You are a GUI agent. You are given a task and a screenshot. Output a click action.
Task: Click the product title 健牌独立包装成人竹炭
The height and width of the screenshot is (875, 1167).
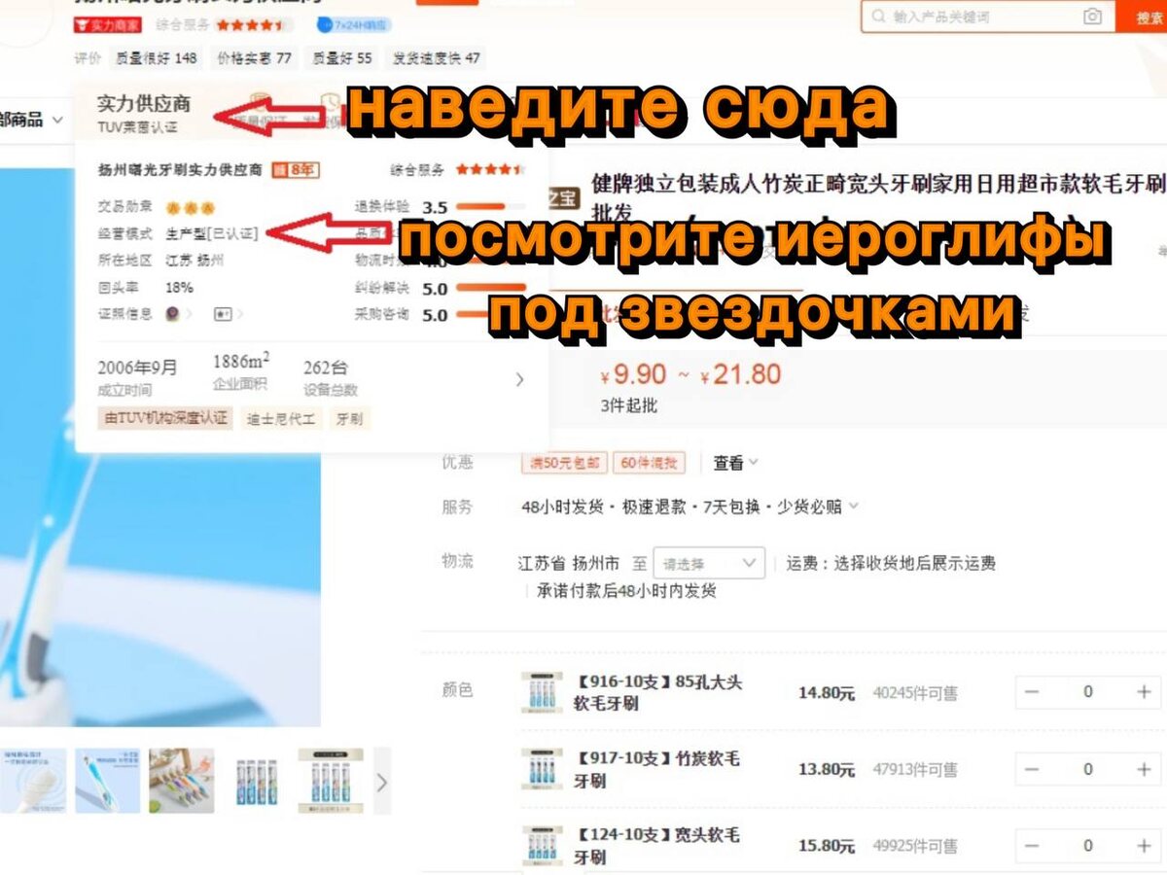[x=878, y=197]
